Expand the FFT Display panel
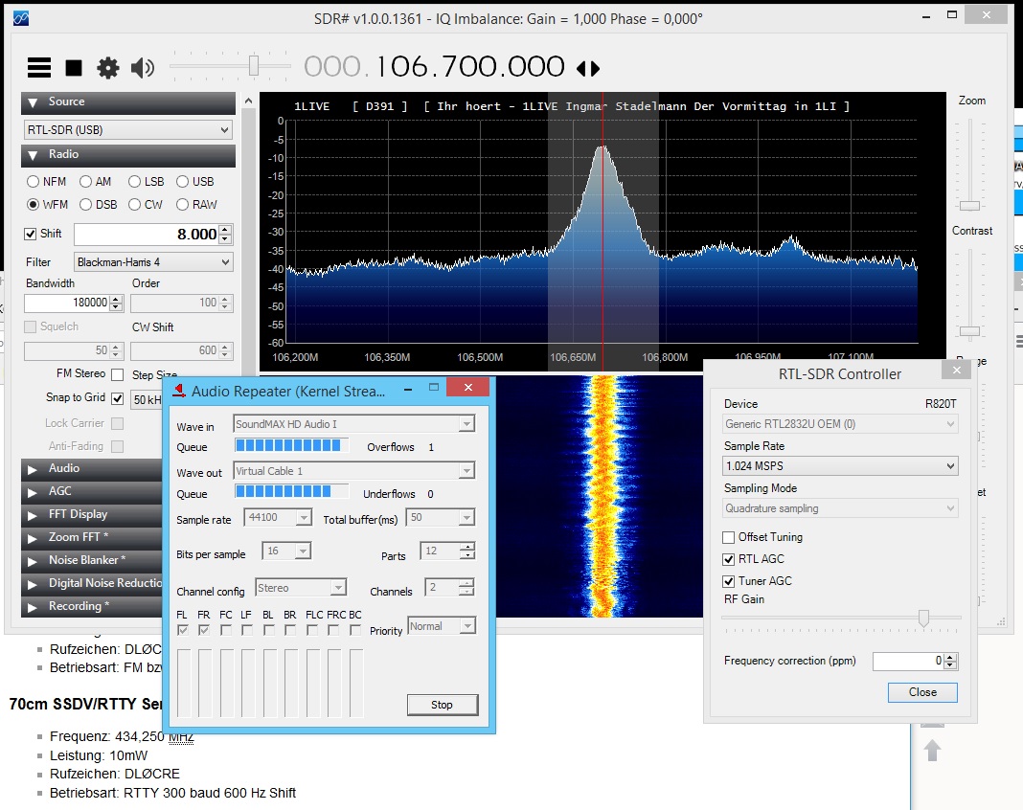The height and width of the screenshot is (810, 1023). click(92, 514)
